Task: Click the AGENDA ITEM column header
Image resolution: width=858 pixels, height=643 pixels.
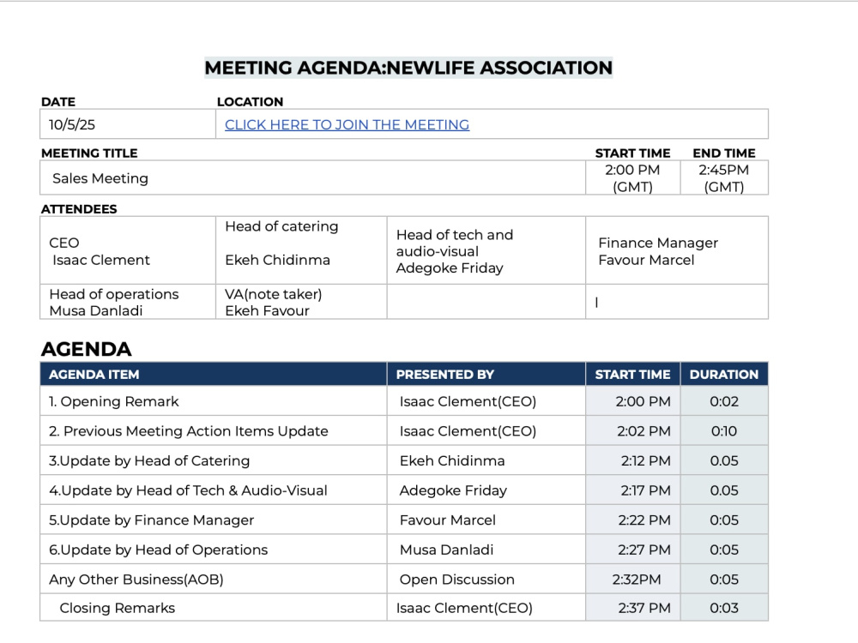Action: coord(213,374)
